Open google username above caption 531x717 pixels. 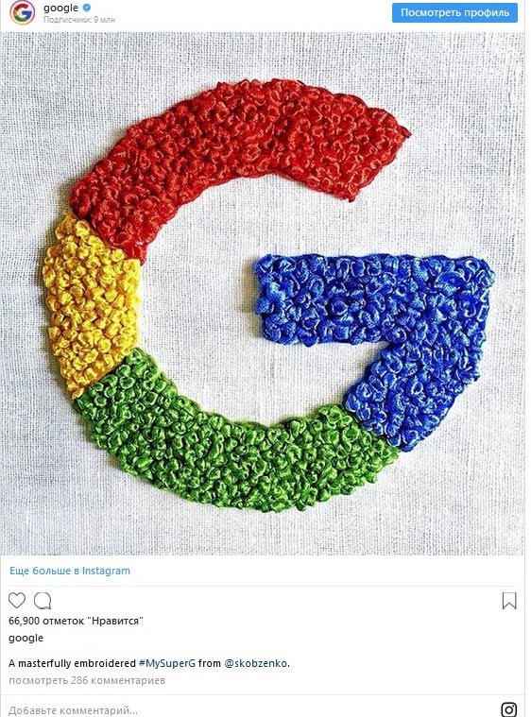(26, 638)
